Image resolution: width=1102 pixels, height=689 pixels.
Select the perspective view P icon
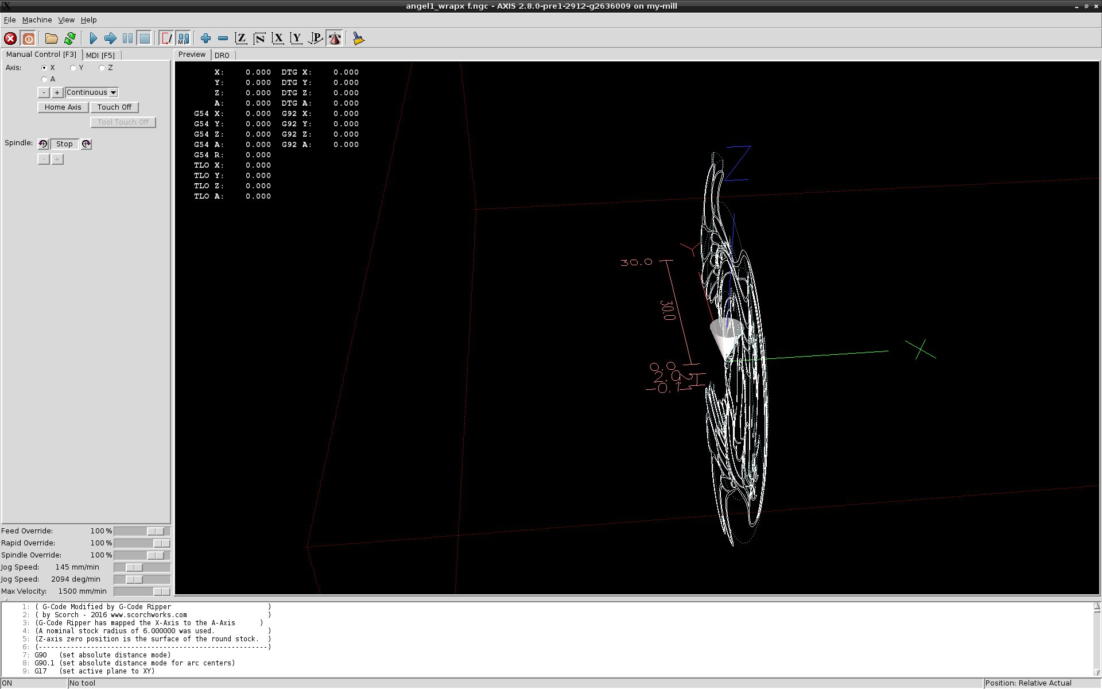coord(315,38)
